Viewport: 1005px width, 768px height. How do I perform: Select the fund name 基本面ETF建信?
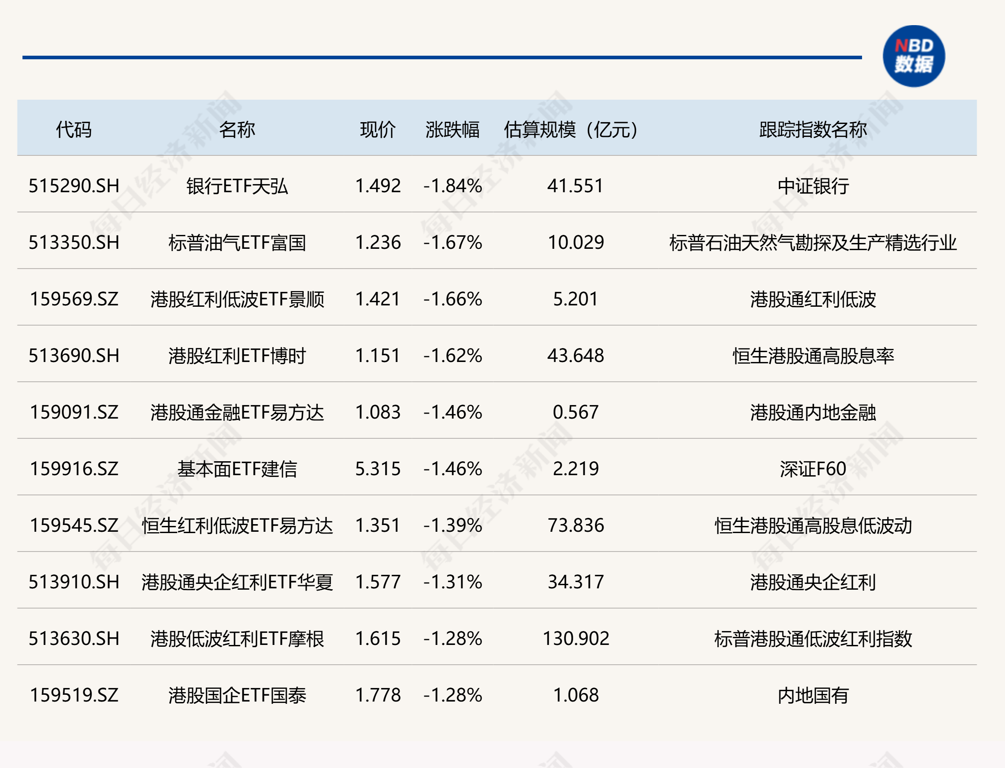click(237, 469)
